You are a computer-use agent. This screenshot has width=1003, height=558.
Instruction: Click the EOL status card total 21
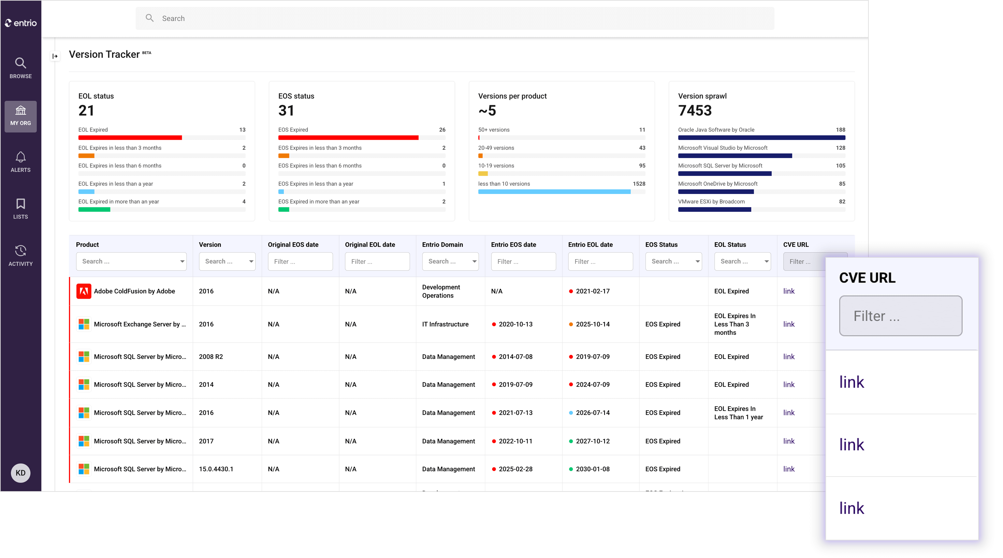[86, 110]
